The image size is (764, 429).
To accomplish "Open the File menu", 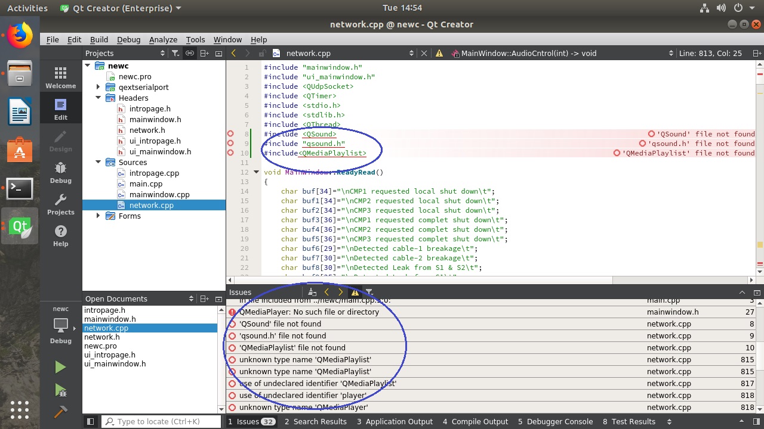I will click(x=53, y=39).
